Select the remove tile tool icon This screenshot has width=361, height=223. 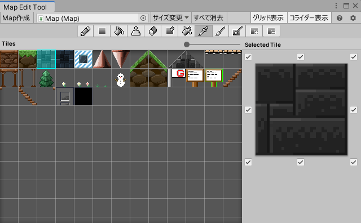tap(271, 31)
